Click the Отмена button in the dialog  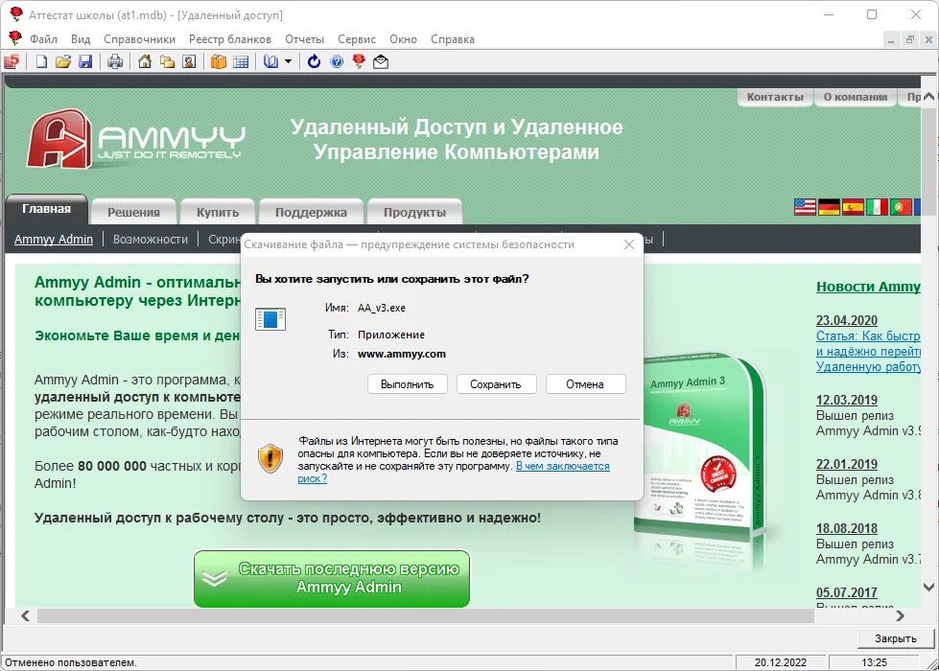(x=585, y=384)
